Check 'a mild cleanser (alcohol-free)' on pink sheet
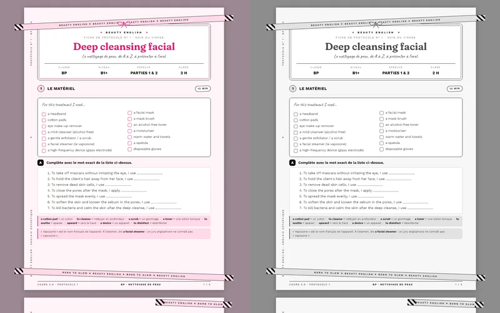 [x=44, y=133]
